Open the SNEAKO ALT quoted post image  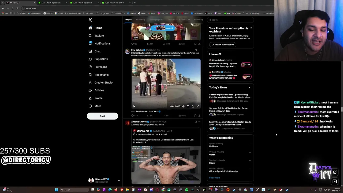(x=166, y=165)
